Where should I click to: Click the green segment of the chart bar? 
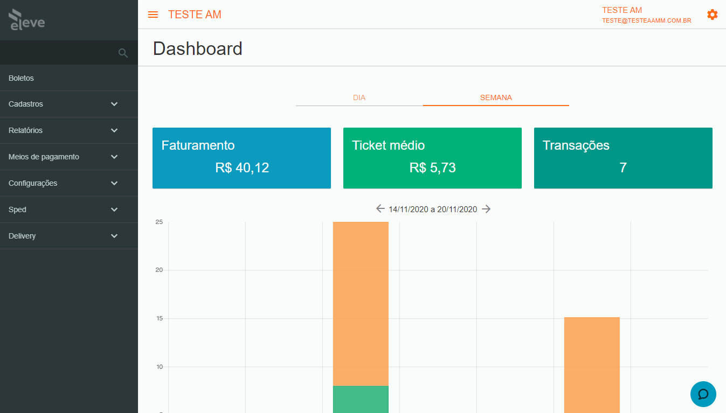361,399
